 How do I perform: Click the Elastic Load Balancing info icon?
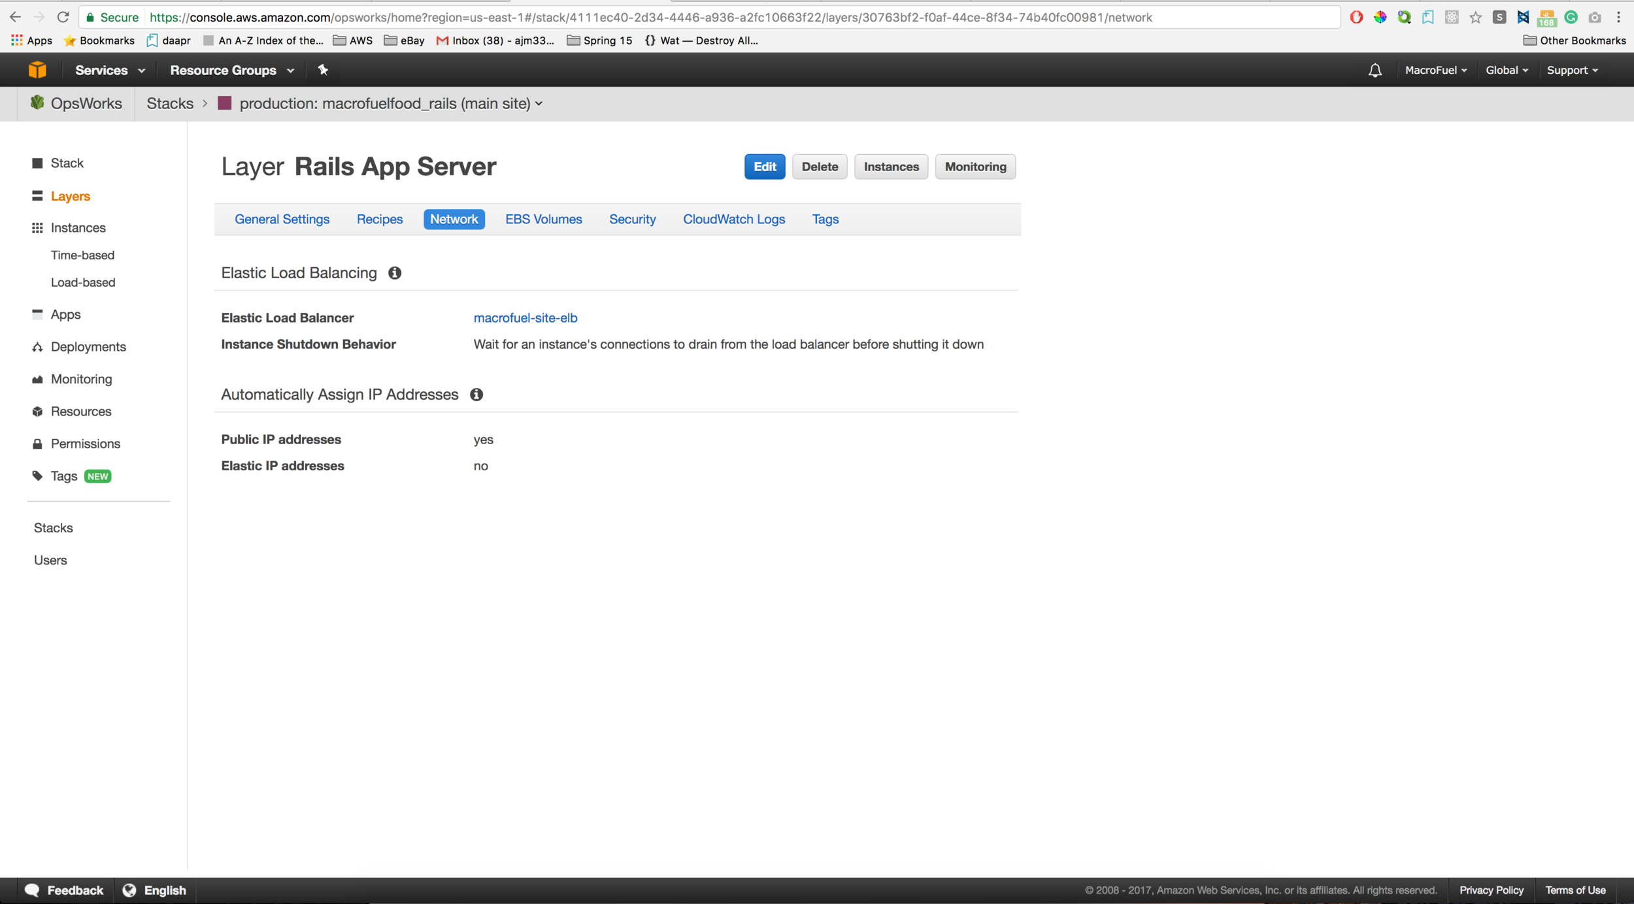click(393, 273)
